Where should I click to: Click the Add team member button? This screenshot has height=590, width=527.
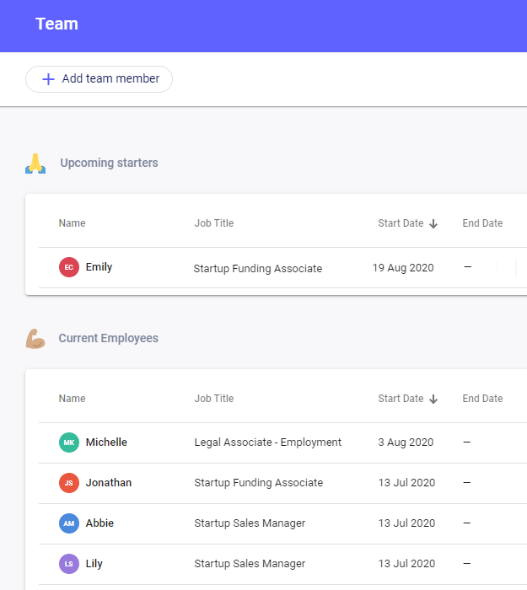point(99,78)
